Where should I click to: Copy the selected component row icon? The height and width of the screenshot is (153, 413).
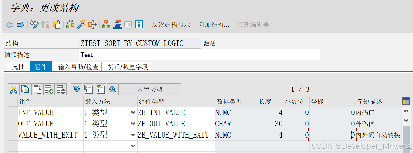(x=25, y=89)
